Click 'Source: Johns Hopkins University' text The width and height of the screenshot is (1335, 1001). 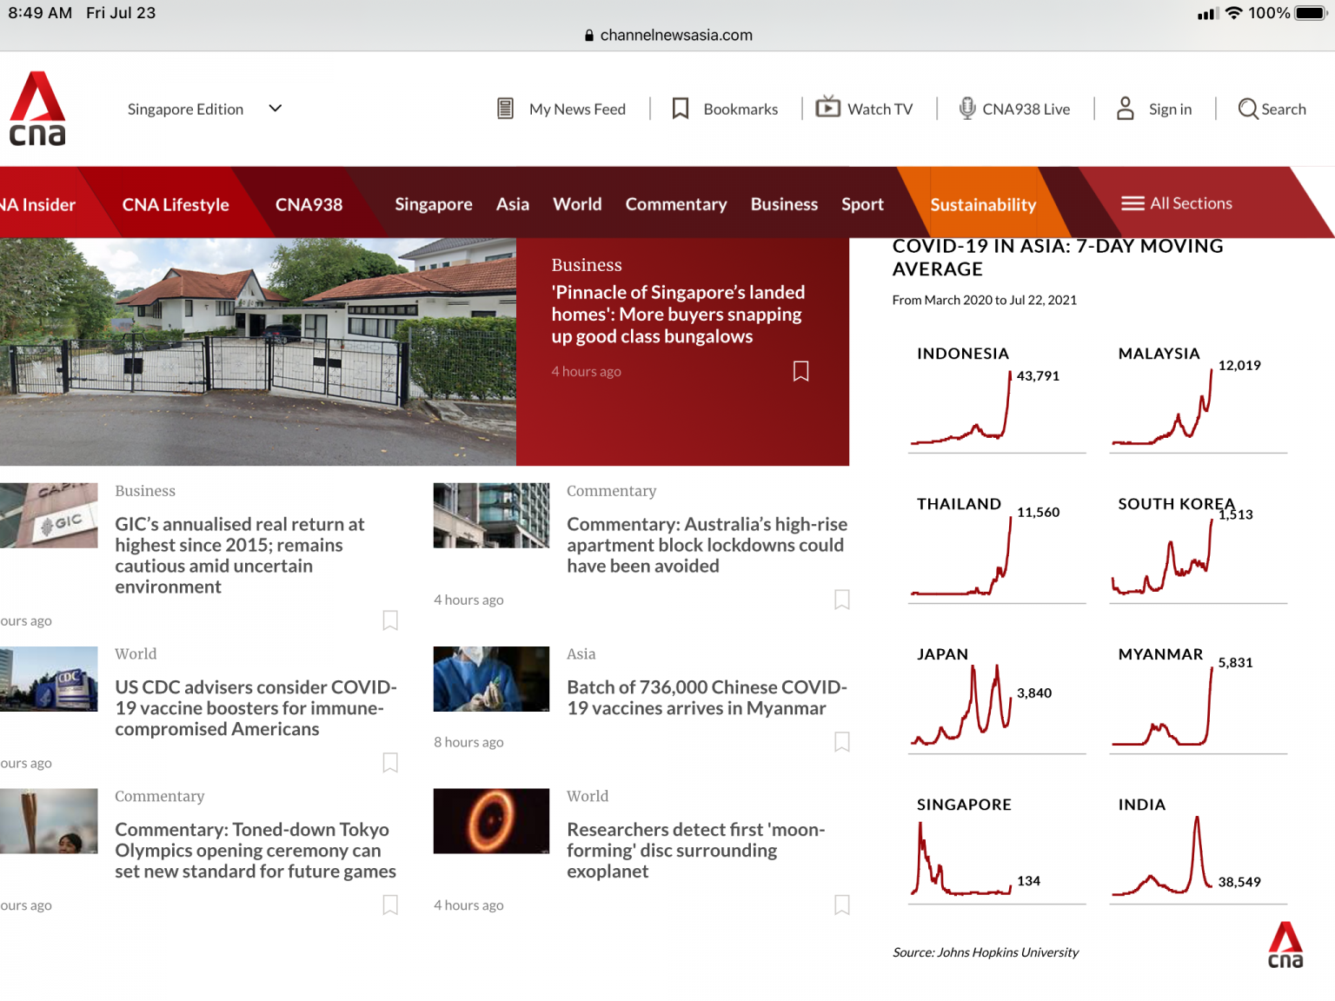(986, 953)
